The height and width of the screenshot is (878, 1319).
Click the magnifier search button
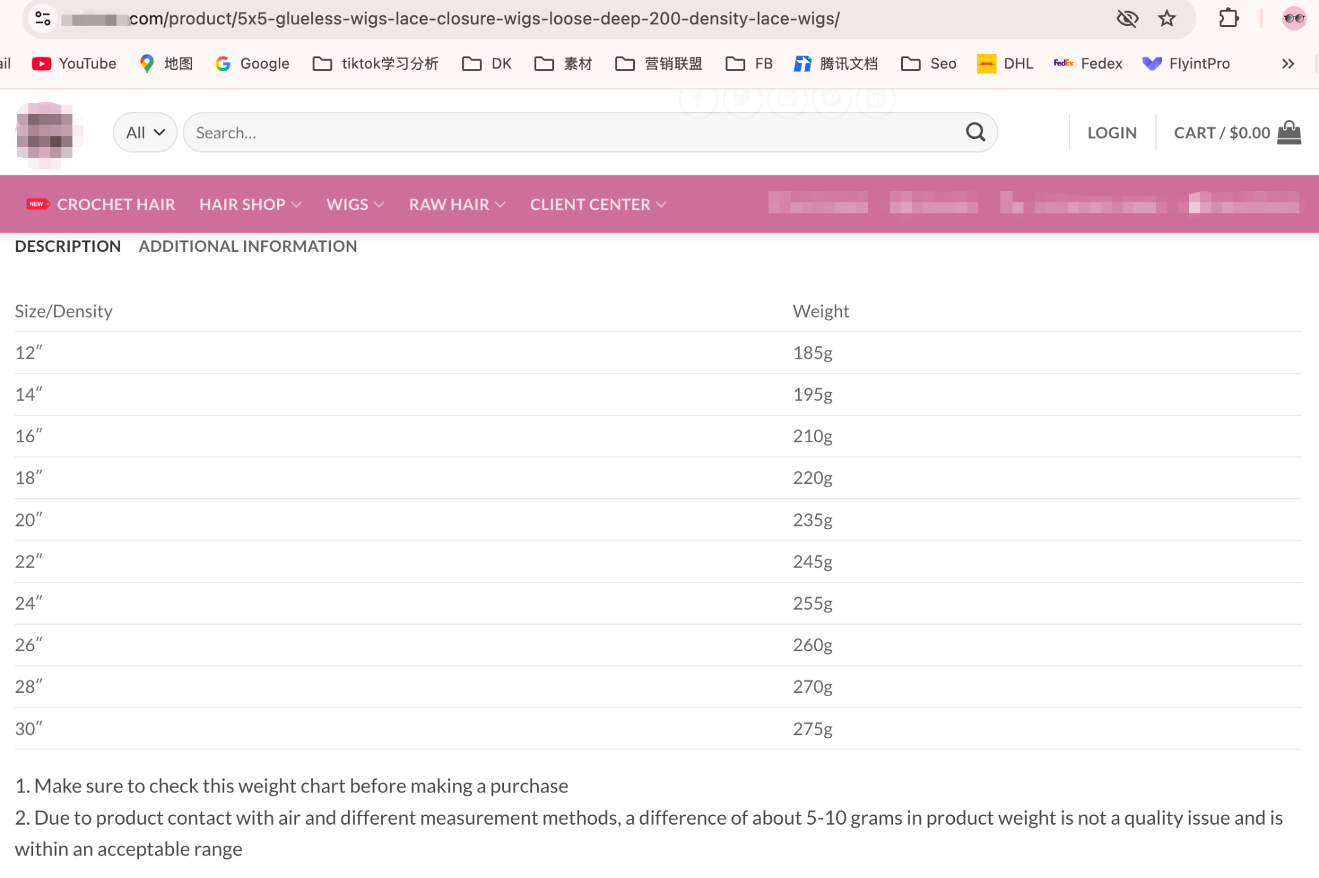975,132
